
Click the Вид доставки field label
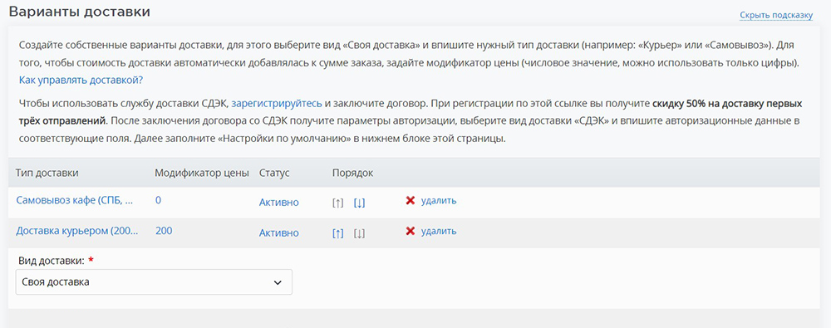click(52, 260)
